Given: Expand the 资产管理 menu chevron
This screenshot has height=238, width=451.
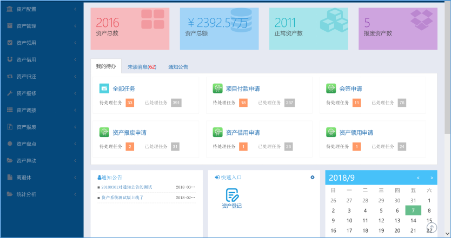Looking at the screenshot, I should (75, 26).
